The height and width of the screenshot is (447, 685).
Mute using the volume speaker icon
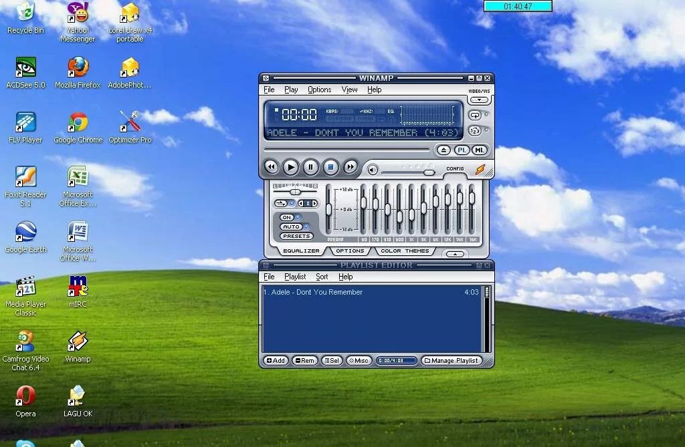373,170
